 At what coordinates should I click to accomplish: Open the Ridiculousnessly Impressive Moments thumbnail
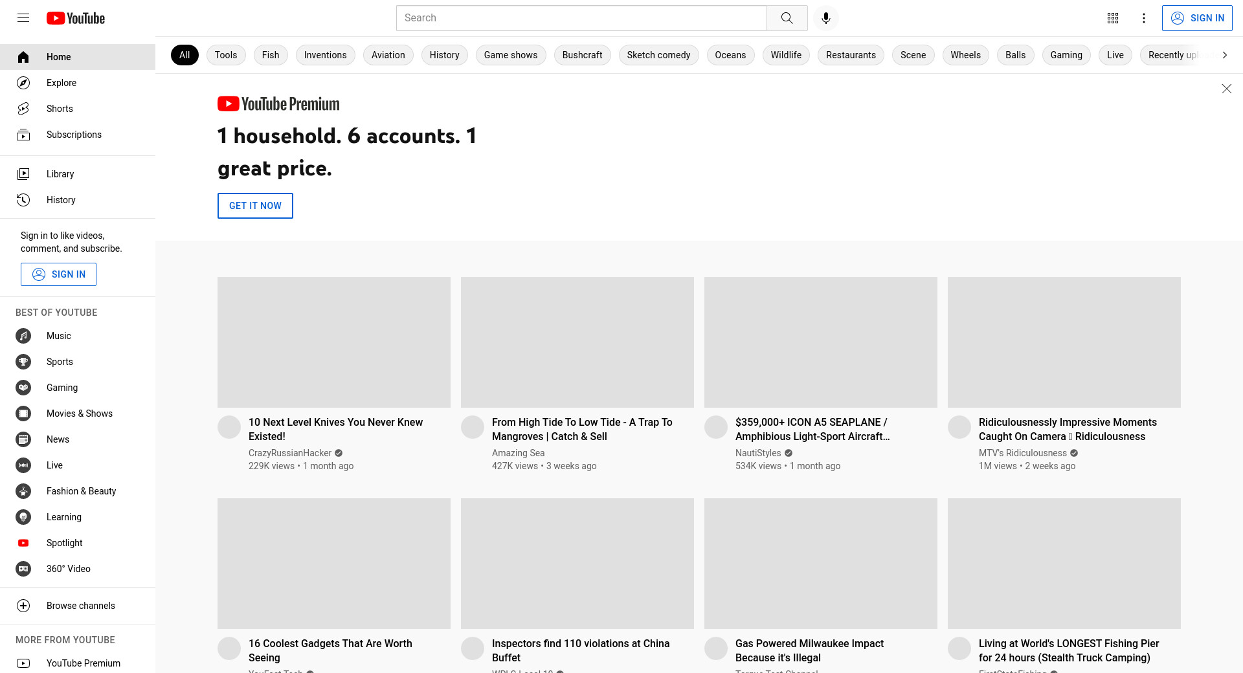tap(1064, 342)
